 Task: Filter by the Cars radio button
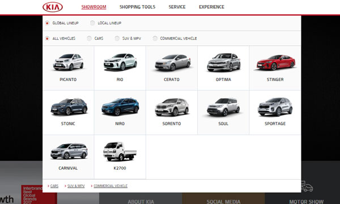pyautogui.click(x=89, y=39)
